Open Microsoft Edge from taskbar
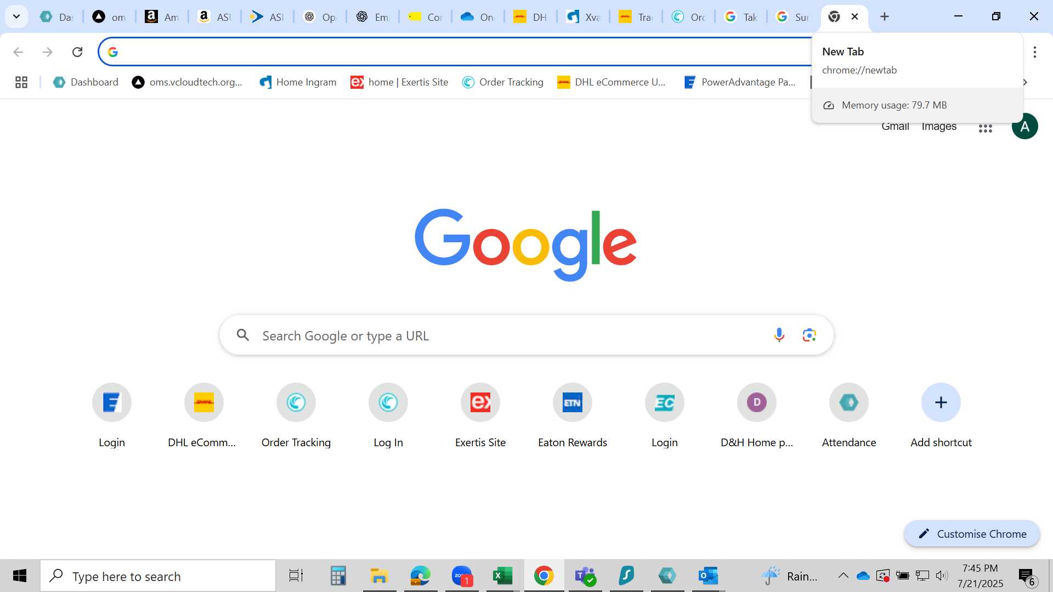1053x592 pixels. click(421, 576)
